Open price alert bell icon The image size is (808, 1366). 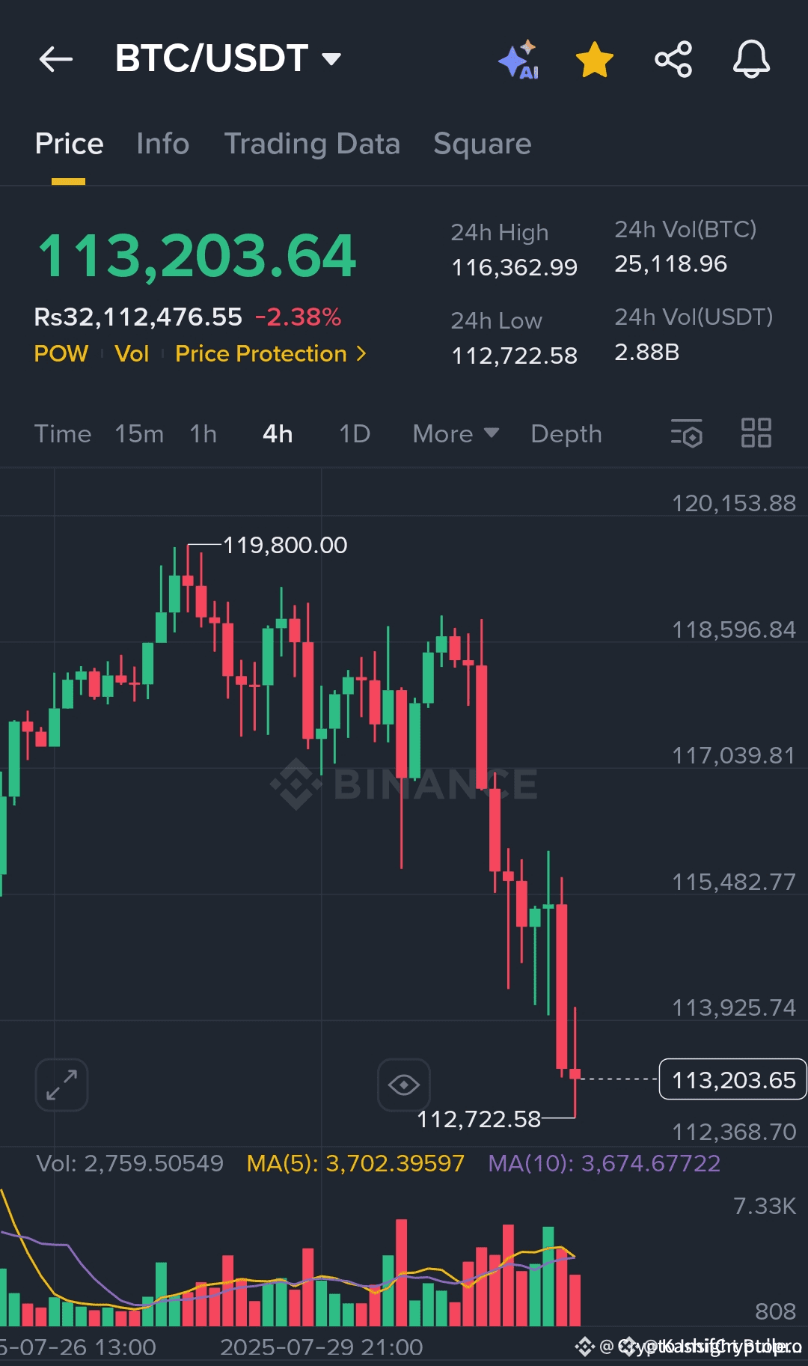coord(751,59)
